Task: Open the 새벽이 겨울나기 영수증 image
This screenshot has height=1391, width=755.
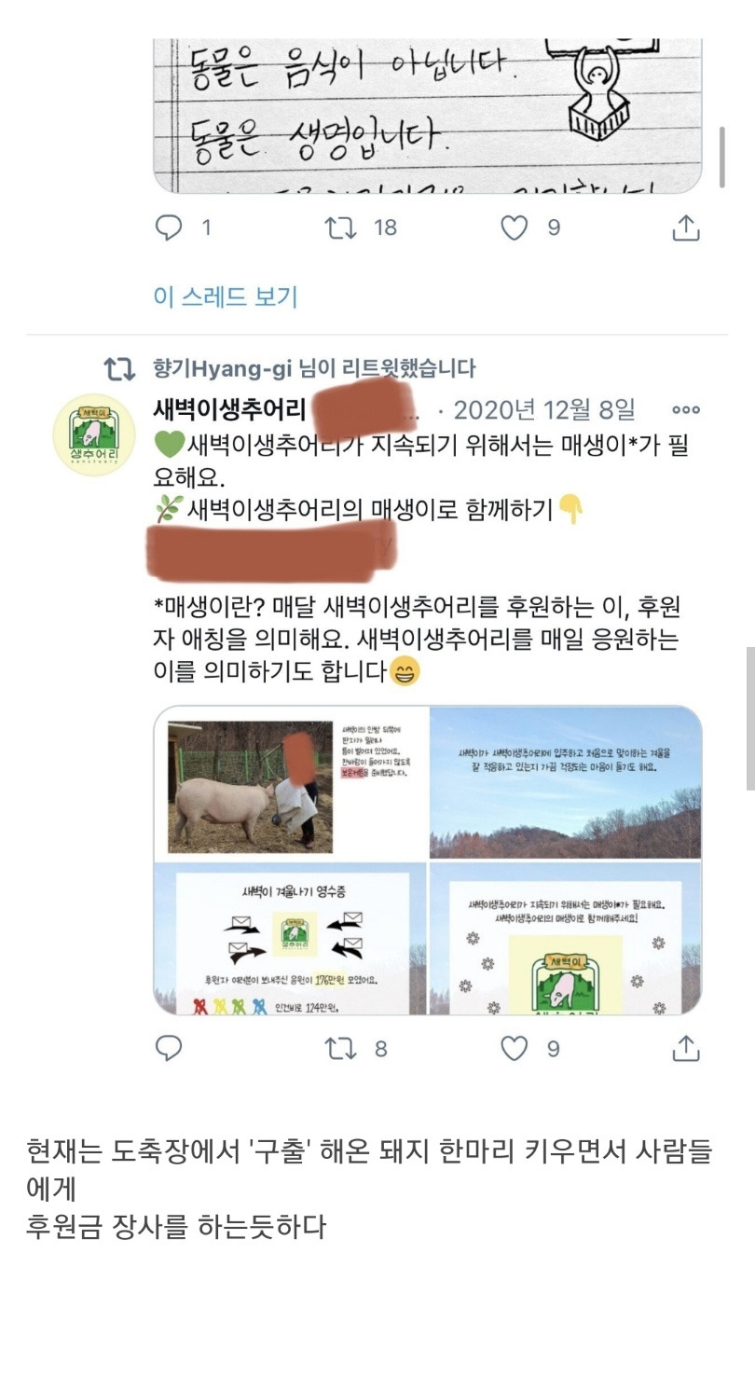Action: 290,938
